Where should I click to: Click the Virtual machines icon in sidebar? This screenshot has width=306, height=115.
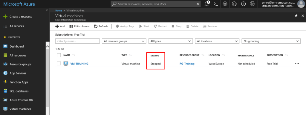pyautogui.click(x=5, y=109)
